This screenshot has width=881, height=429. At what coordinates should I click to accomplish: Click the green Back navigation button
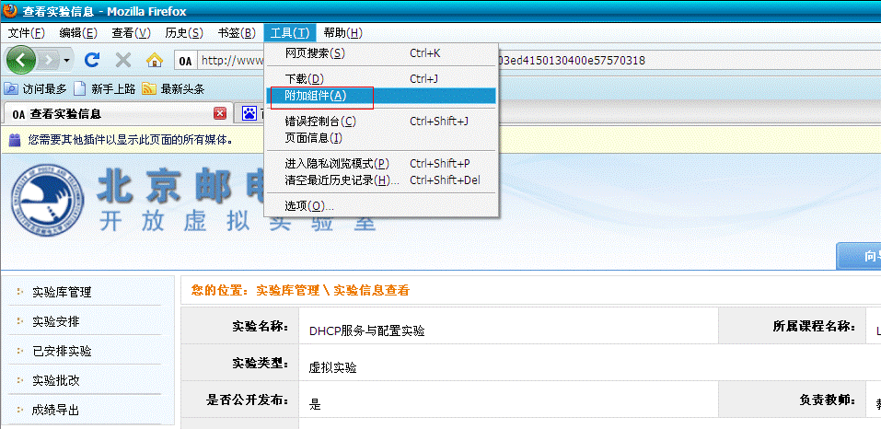pos(22,60)
